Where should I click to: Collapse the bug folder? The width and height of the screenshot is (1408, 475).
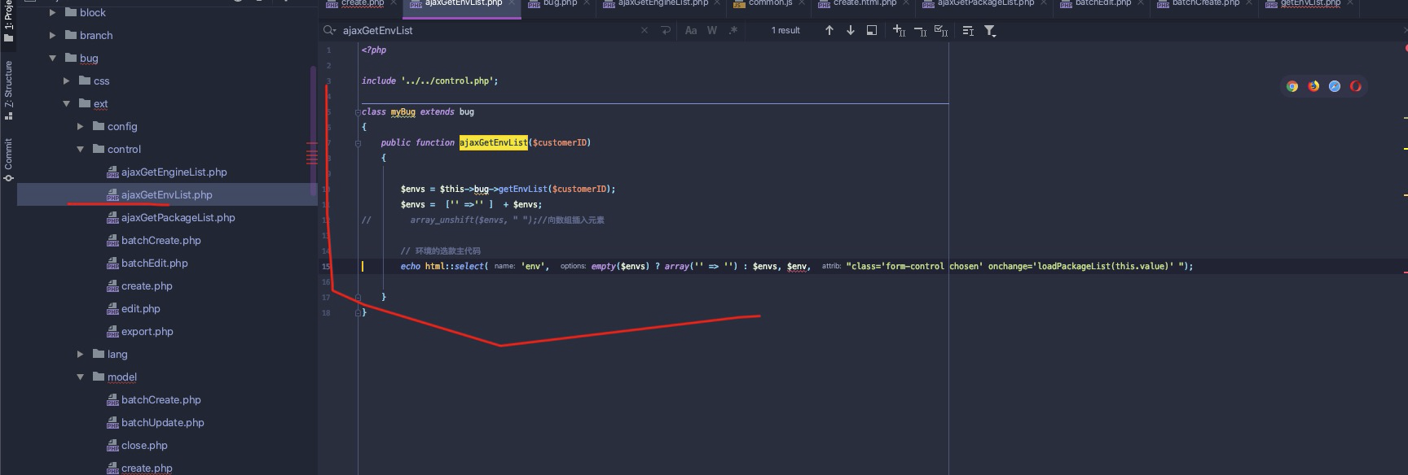(53, 58)
